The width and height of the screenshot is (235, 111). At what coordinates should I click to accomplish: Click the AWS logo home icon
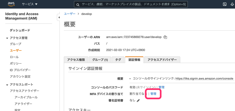point(11,4)
